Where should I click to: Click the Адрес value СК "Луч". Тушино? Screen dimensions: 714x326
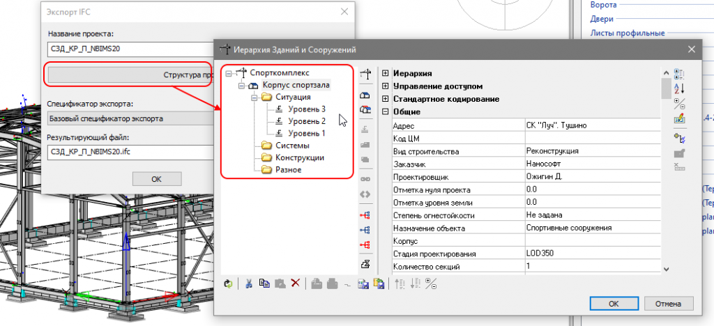[x=593, y=125]
